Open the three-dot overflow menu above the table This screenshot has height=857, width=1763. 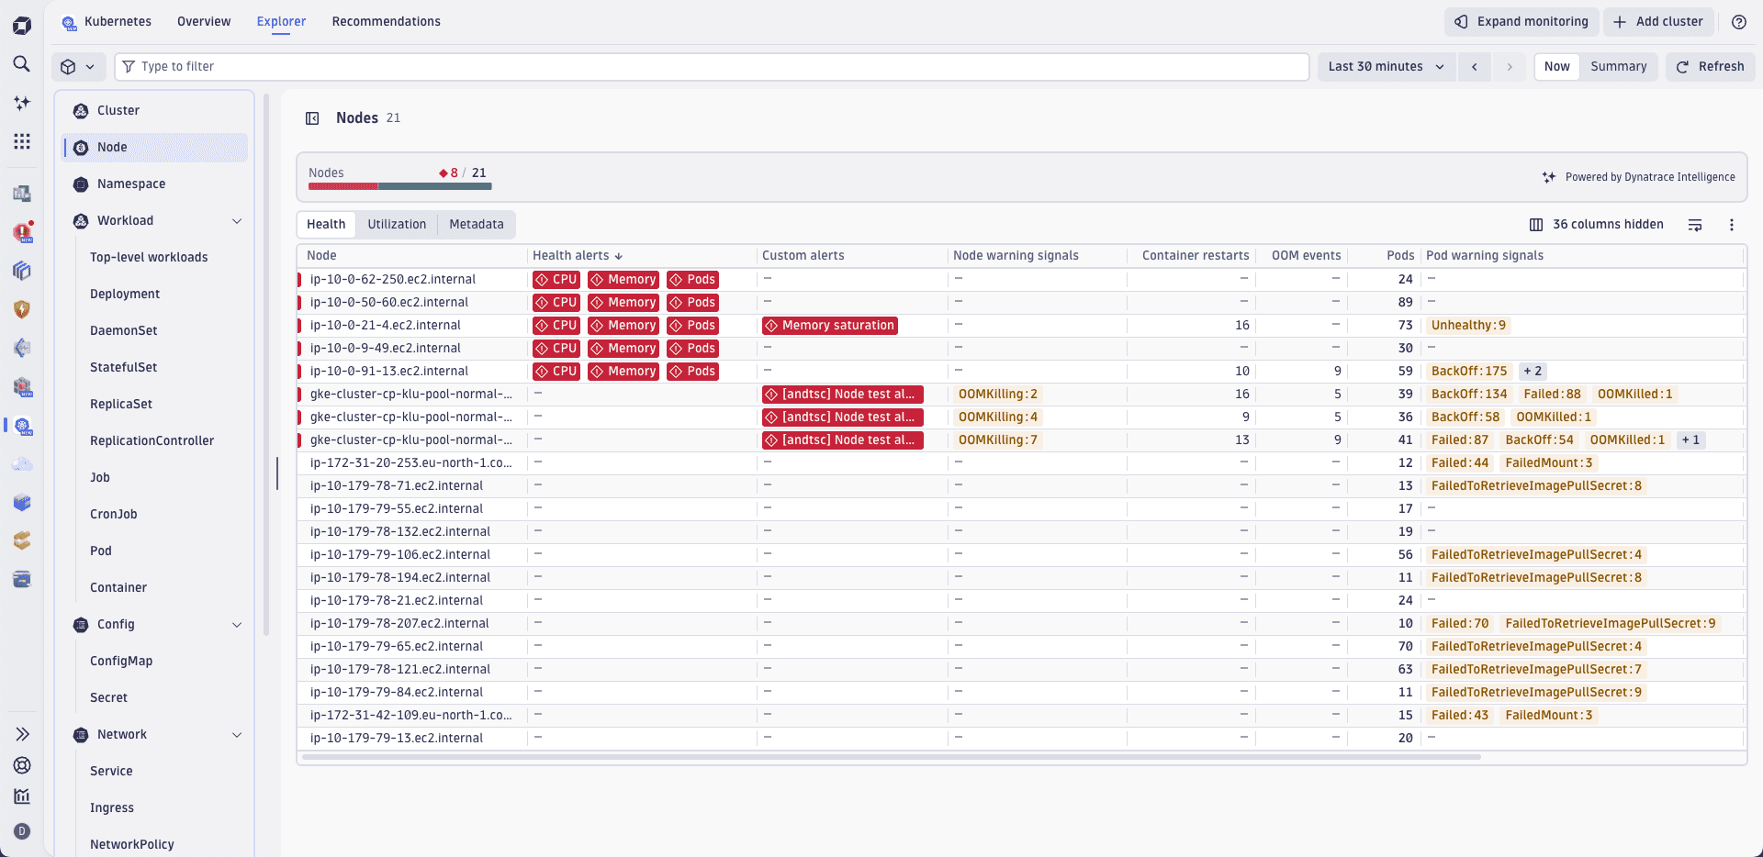point(1732,224)
